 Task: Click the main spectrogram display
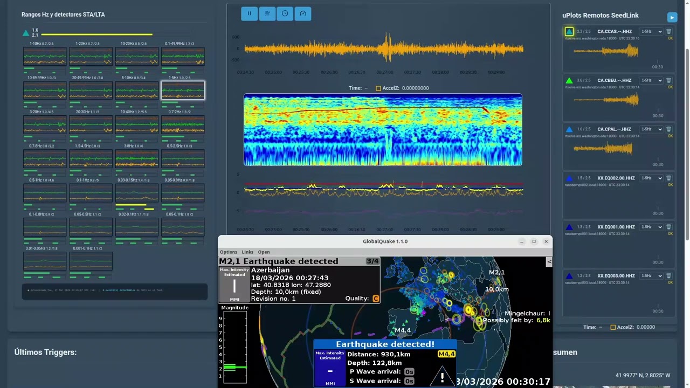[x=383, y=129]
